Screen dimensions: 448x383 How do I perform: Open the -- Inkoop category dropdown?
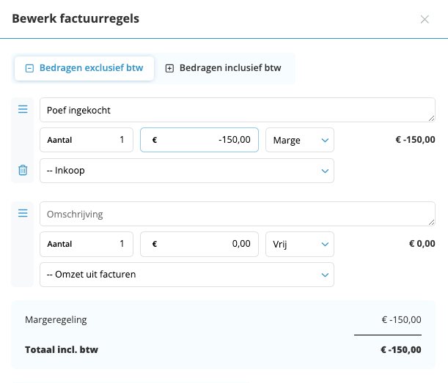coord(187,171)
